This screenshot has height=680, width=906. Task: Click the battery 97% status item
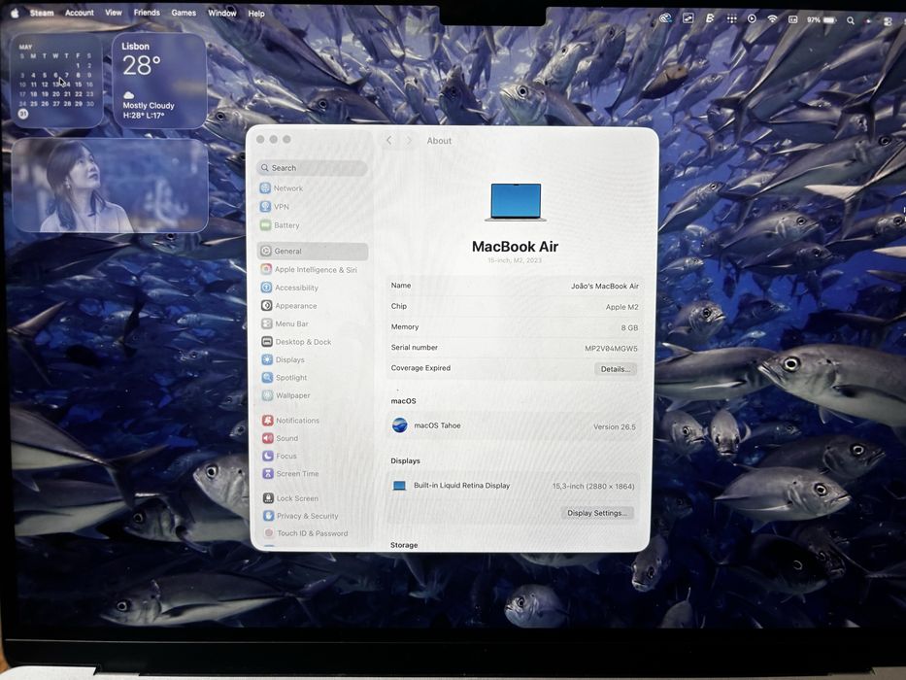tap(822, 19)
